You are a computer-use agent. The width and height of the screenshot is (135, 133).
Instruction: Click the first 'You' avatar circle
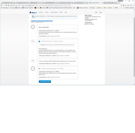click(x=33, y=27)
